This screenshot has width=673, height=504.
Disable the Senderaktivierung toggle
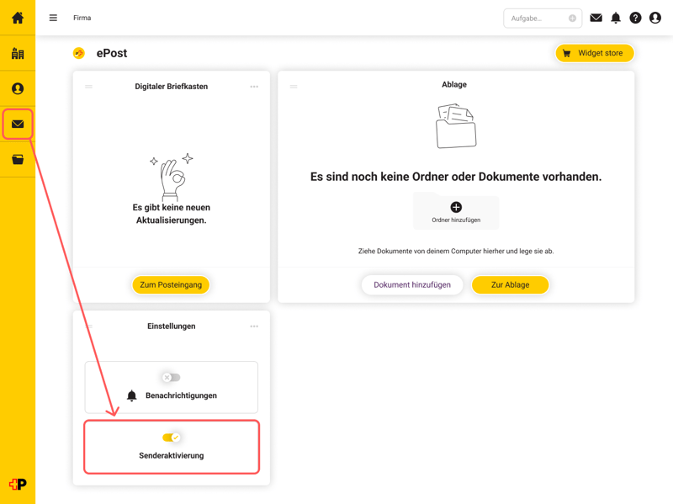click(172, 438)
